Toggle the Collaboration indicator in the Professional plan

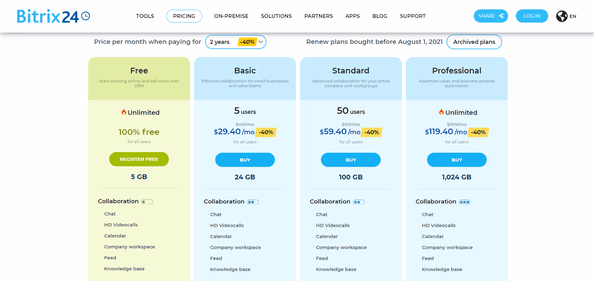tap(465, 202)
